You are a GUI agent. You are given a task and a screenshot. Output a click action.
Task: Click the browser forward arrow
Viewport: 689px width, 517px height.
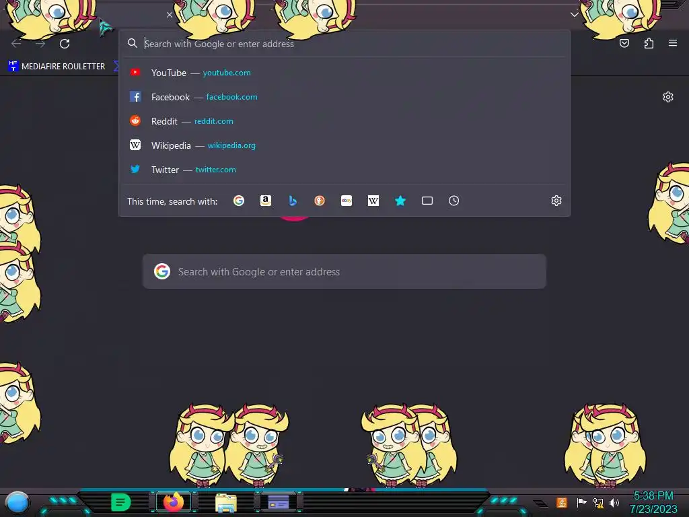coord(40,44)
